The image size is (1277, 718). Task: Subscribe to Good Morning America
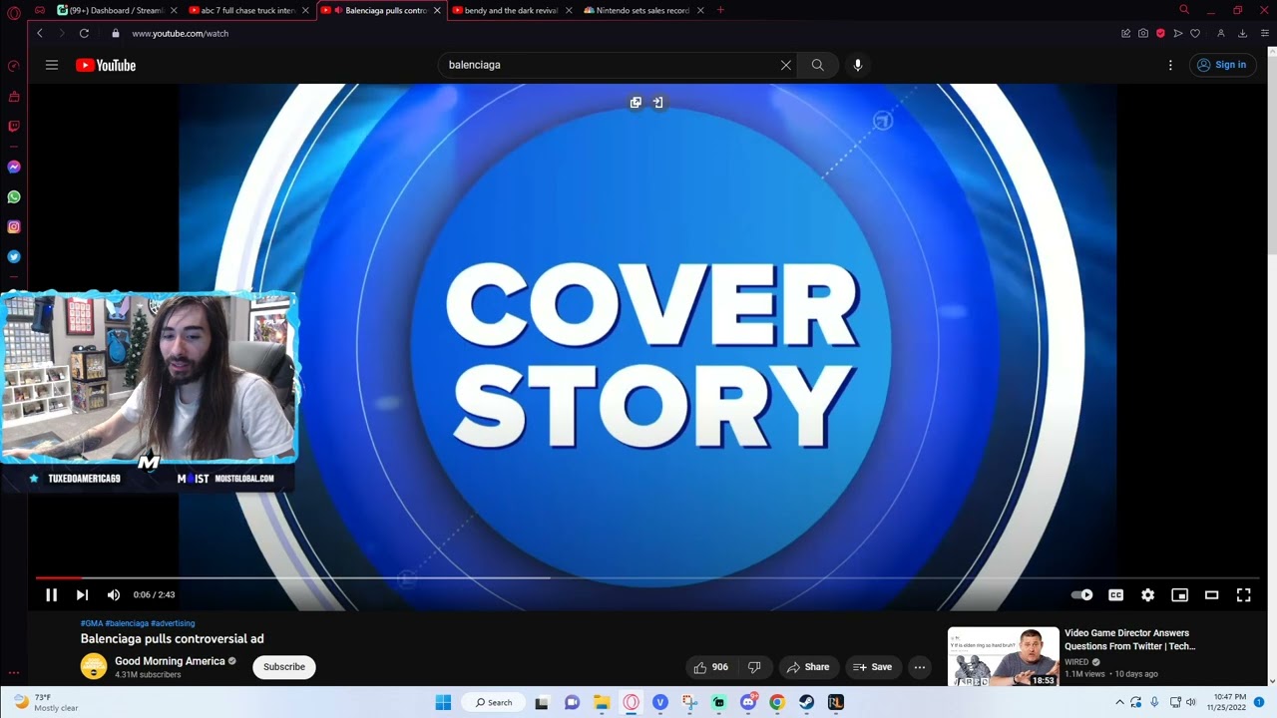click(284, 667)
